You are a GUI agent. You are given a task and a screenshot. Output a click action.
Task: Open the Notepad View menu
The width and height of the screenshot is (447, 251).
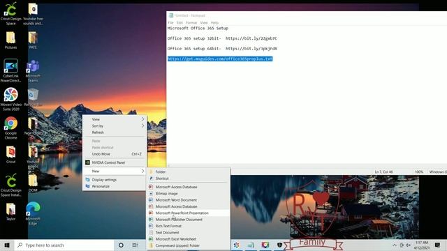(x=204, y=22)
